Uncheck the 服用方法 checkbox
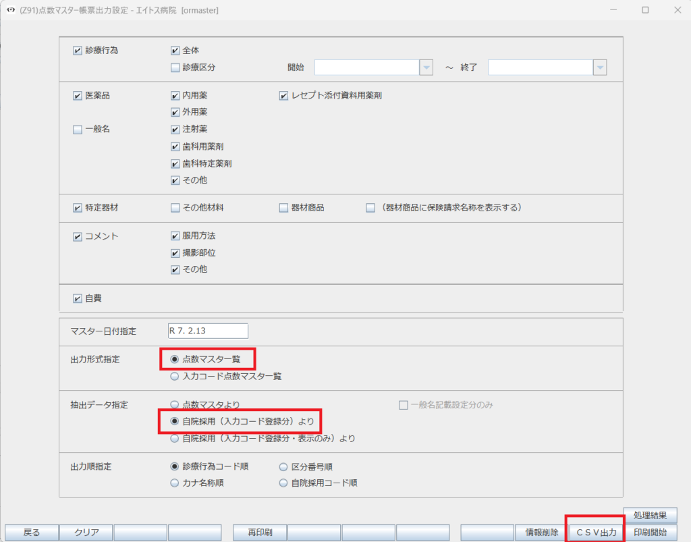 coord(174,237)
